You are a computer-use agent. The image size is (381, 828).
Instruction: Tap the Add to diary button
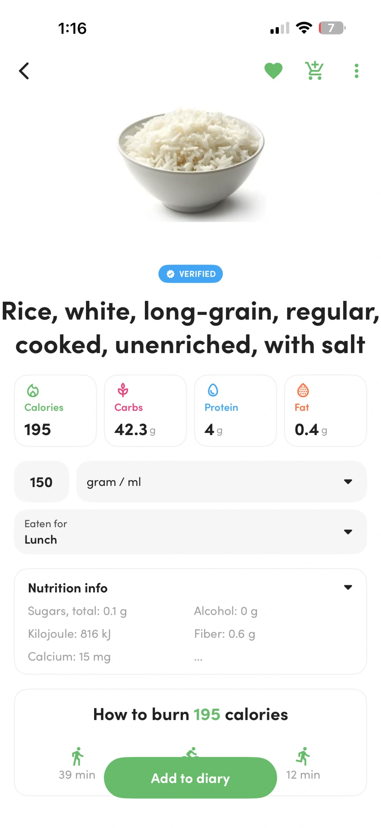(190, 778)
